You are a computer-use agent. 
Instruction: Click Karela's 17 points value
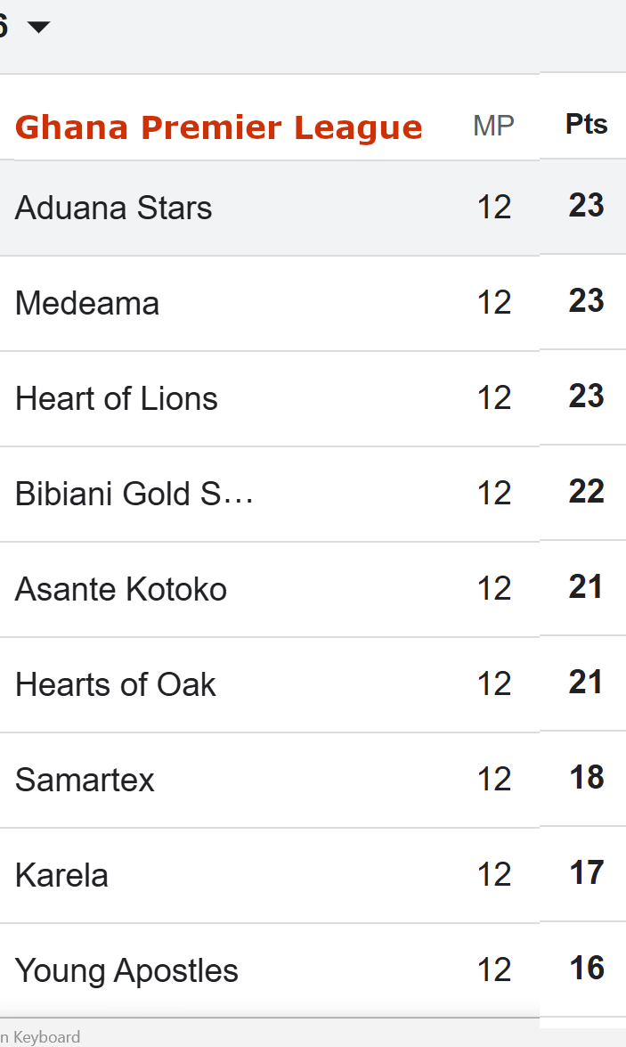[x=586, y=873]
